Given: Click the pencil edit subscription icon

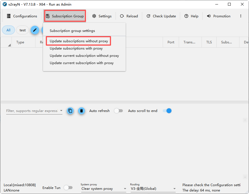Looking at the screenshot, I should 35,30.
